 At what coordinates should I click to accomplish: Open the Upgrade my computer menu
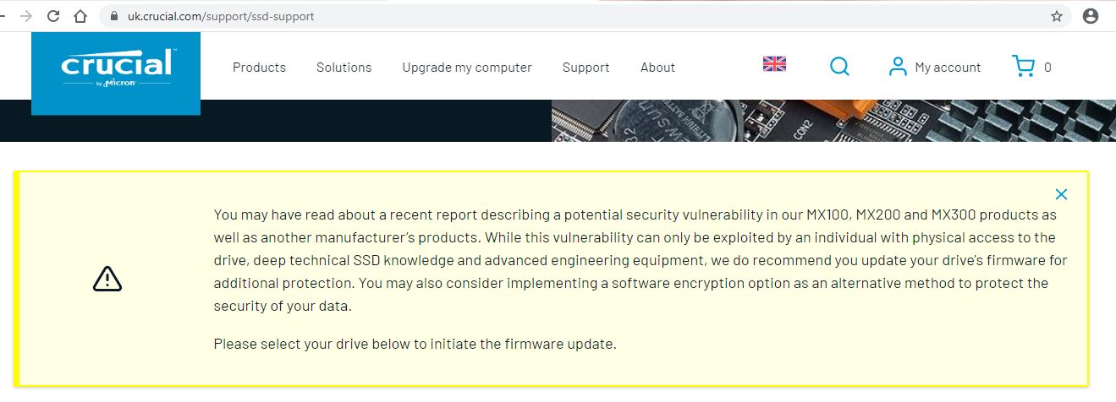click(467, 68)
